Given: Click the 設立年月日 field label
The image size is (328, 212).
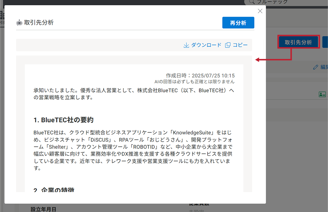Looking at the screenshot, I should [x=43, y=209].
